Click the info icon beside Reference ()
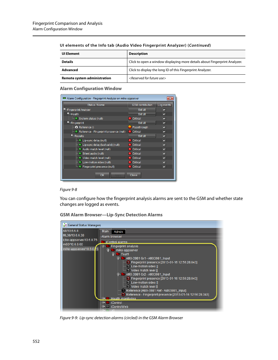Image resolution: width=278 pixels, height=360 pixels. (76, 127)
